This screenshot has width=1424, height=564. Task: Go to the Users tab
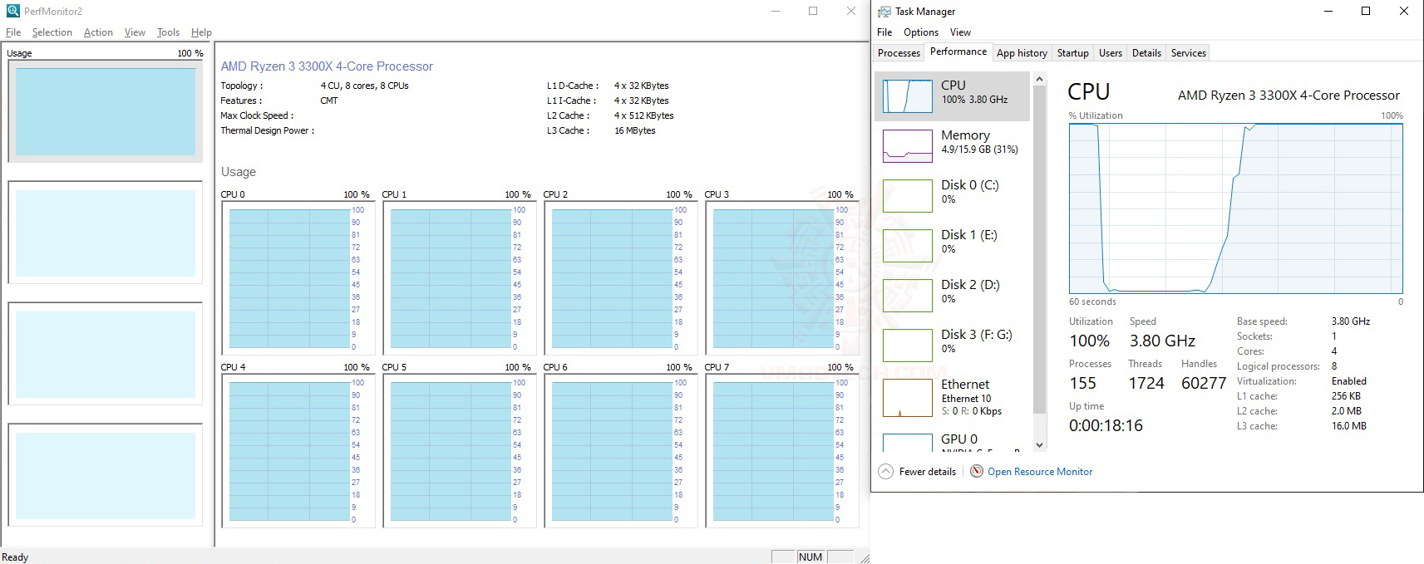tap(1110, 53)
